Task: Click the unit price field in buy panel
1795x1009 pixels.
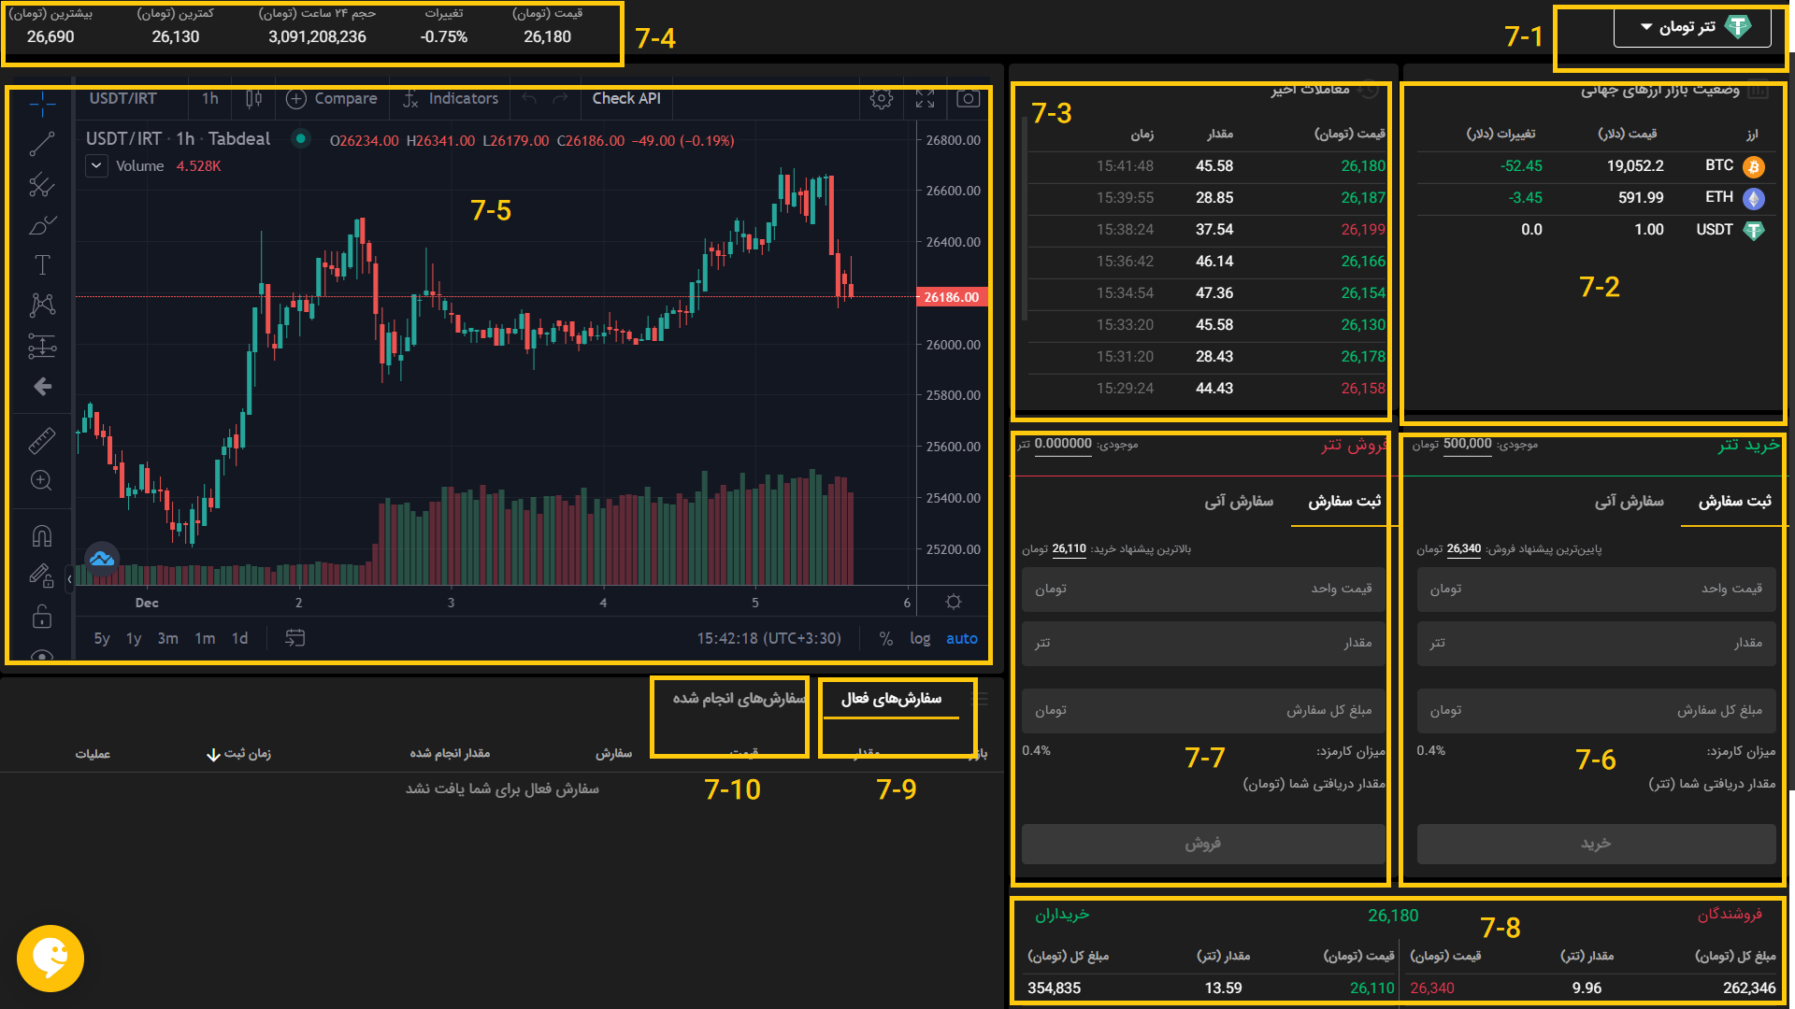Action: click(1596, 589)
